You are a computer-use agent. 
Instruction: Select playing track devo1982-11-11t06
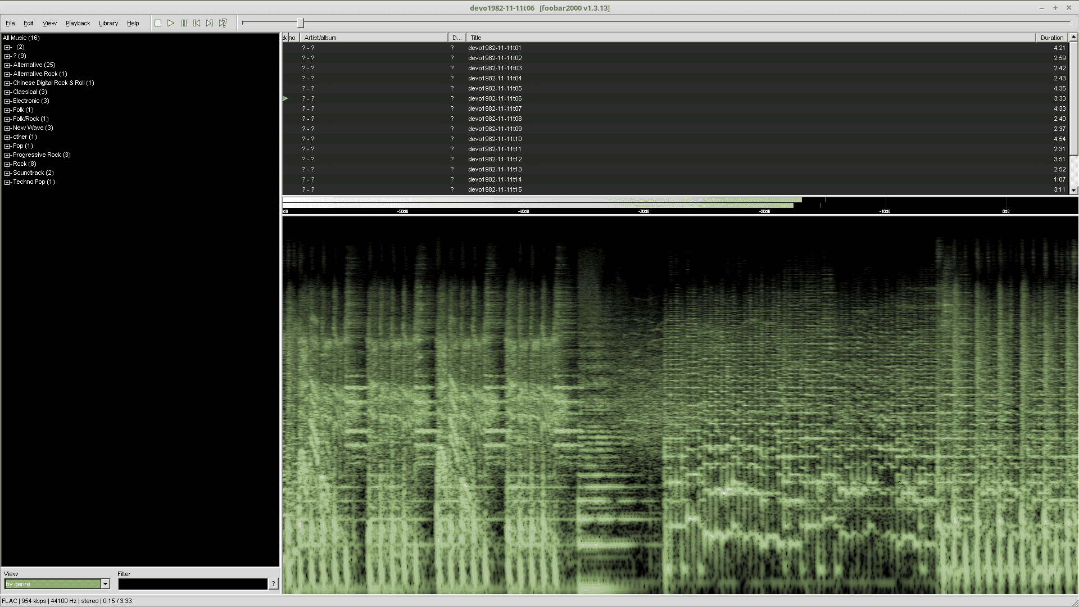[x=675, y=98]
